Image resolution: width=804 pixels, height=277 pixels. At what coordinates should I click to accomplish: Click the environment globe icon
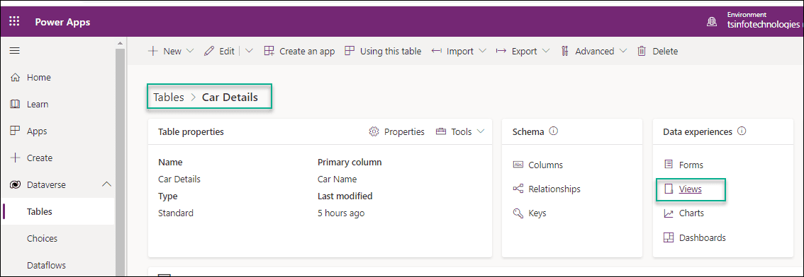click(712, 22)
